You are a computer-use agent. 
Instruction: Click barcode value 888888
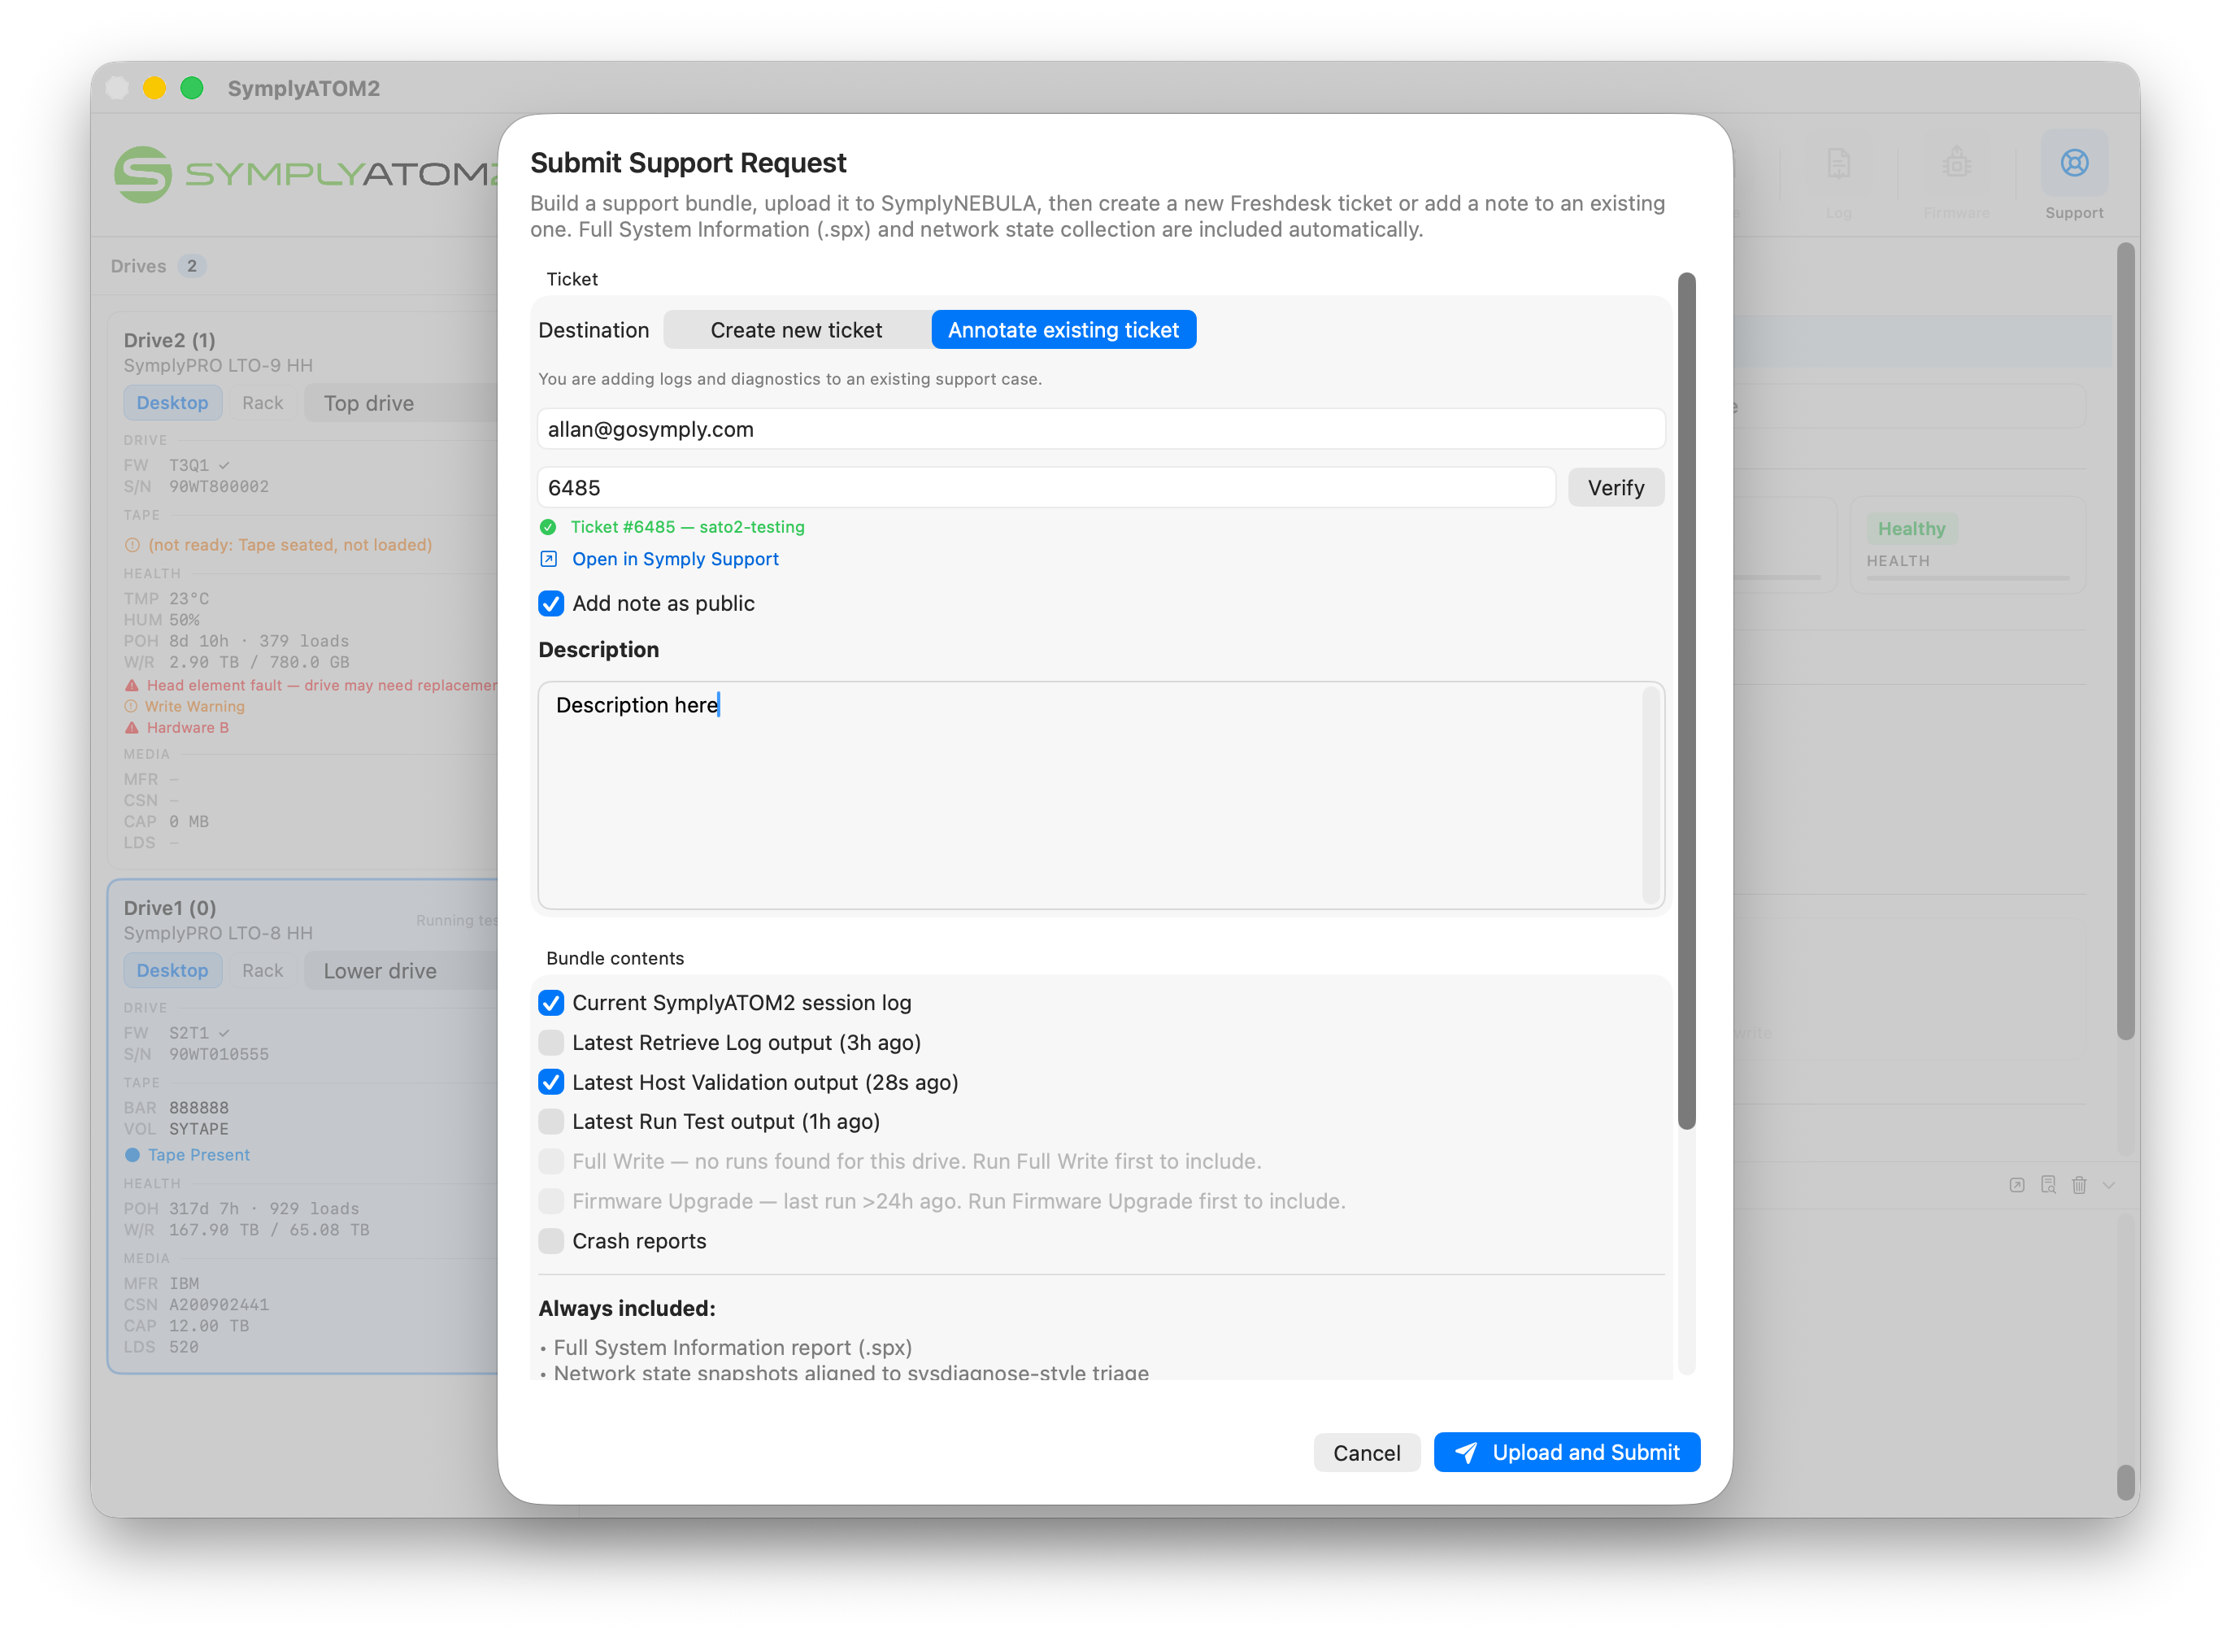pos(198,1108)
